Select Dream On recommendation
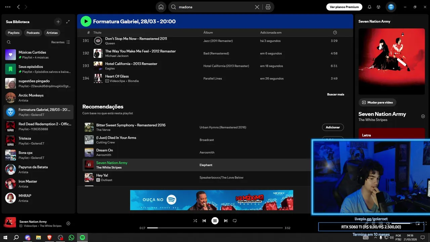This screenshot has height=242, width=430. 197,152
